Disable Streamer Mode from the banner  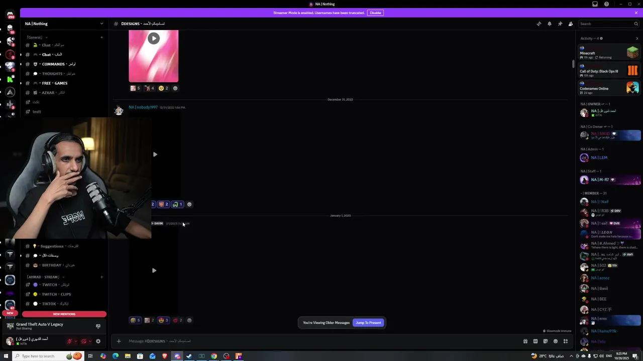point(375,13)
